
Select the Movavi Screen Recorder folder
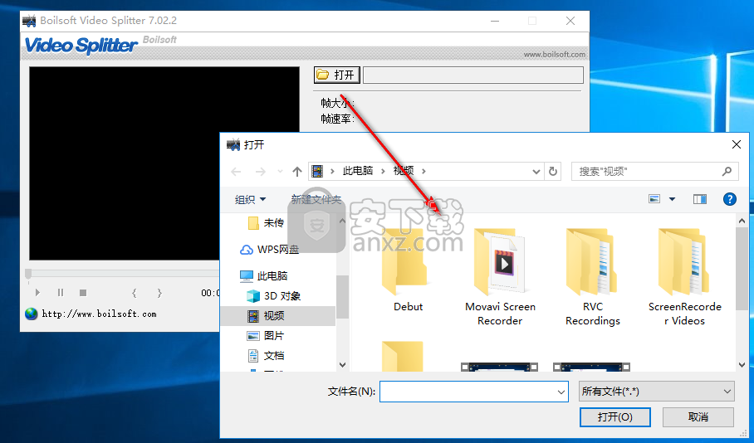500,278
